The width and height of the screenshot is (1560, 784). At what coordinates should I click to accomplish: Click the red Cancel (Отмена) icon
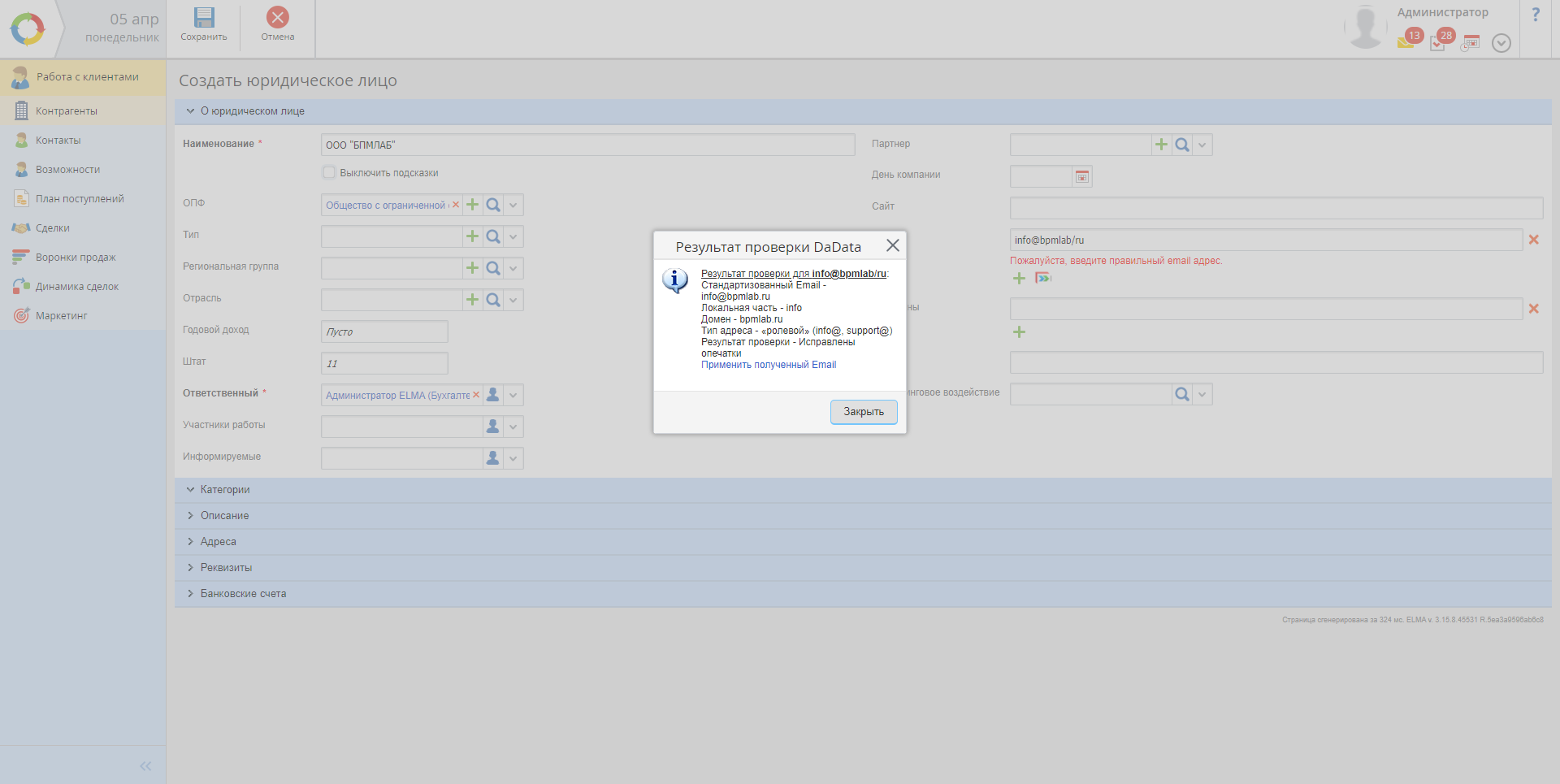point(278,18)
